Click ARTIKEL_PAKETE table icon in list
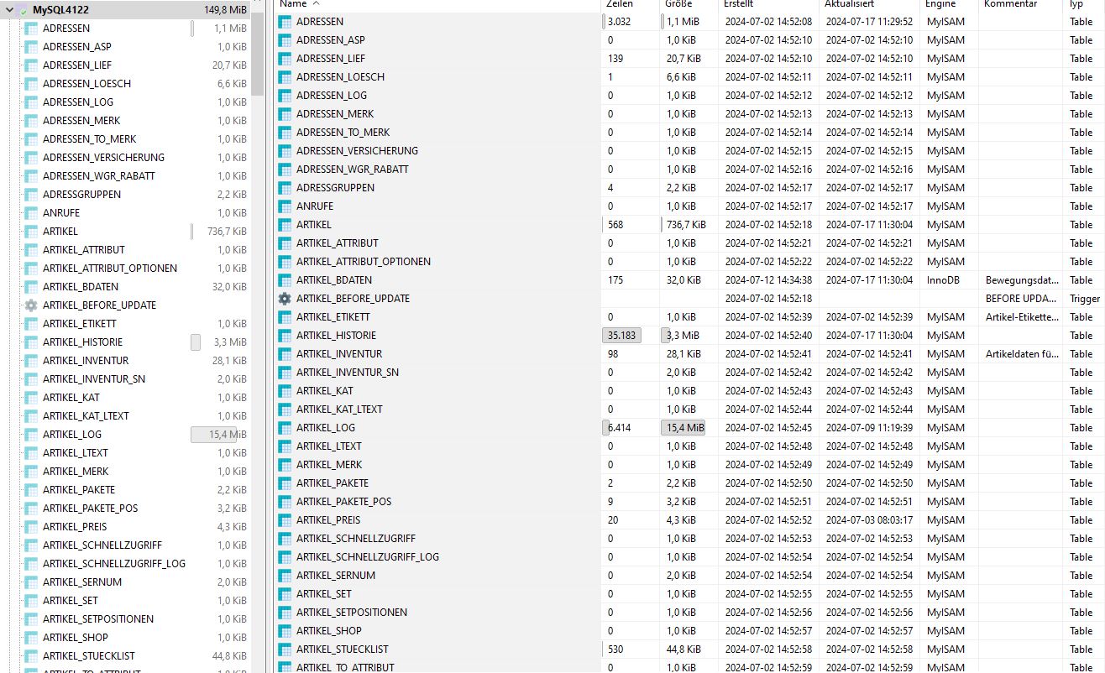 285,483
